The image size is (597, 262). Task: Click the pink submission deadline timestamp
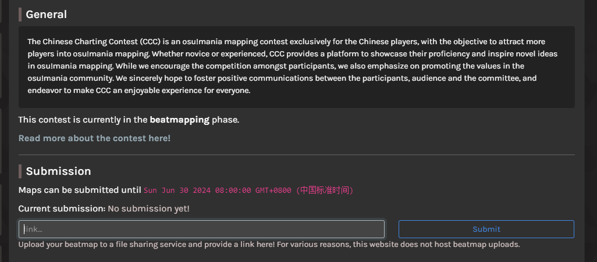point(248,190)
